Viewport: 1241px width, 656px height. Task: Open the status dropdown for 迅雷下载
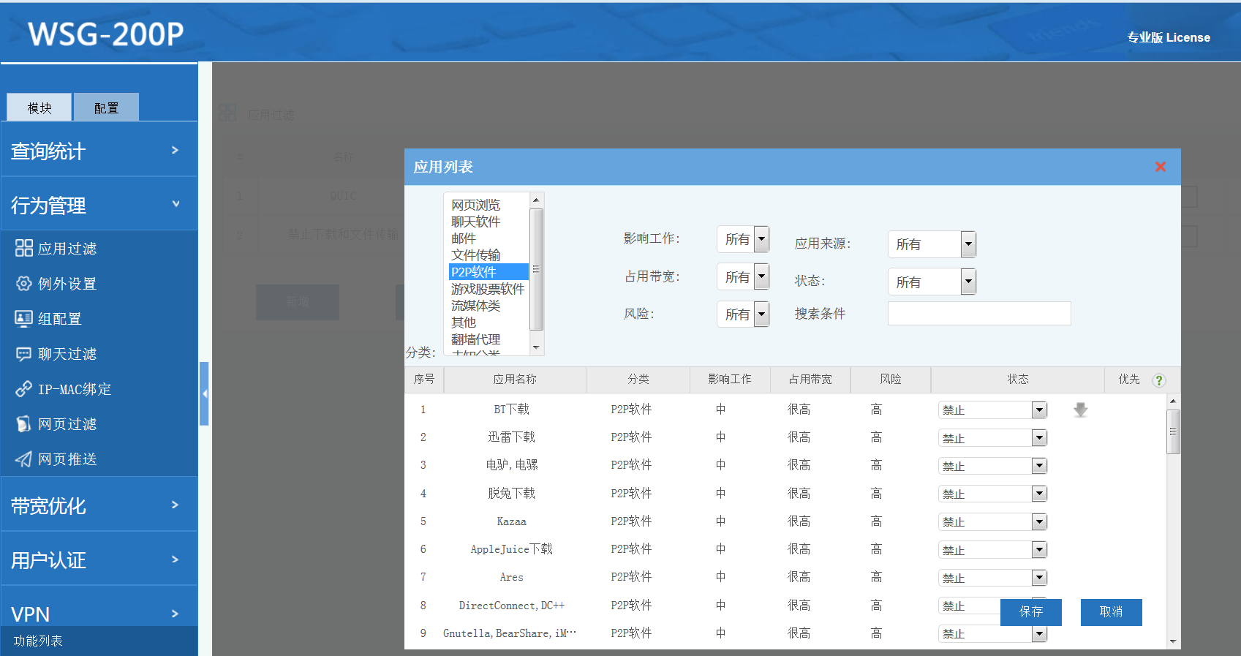click(992, 438)
